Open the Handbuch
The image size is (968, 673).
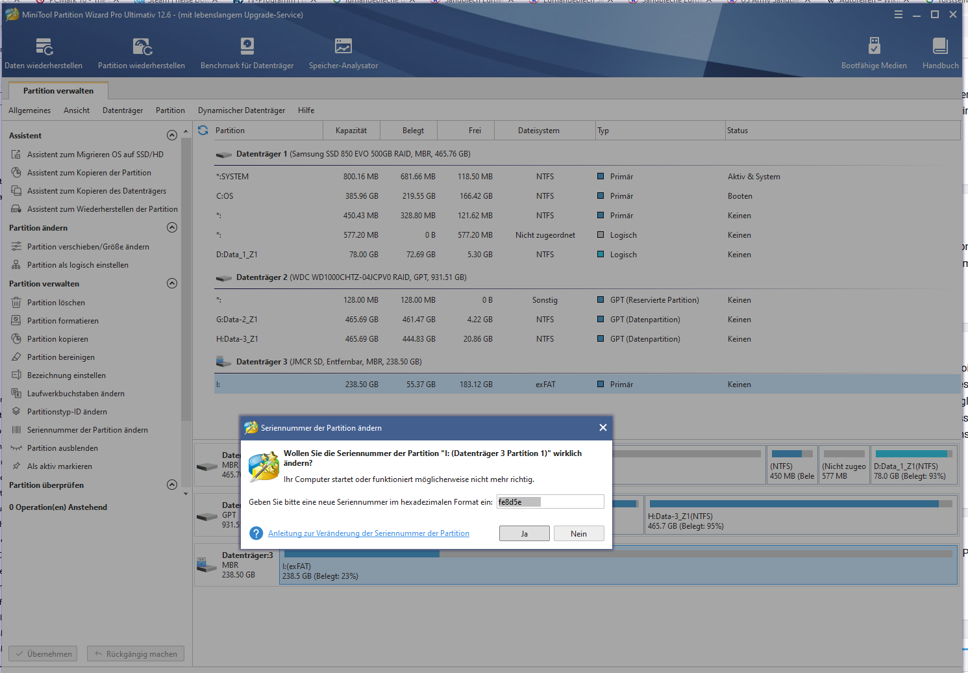[x=940, y=53]
